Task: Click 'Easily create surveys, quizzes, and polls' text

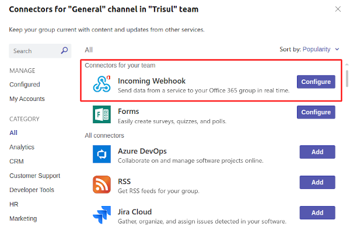Action: (x=172, y=121)
